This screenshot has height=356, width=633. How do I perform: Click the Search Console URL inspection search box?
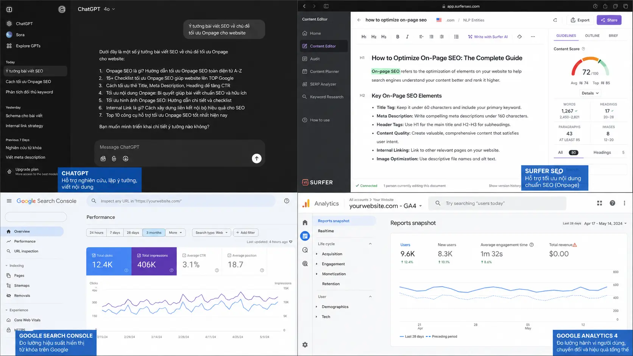tap(181, 201)
